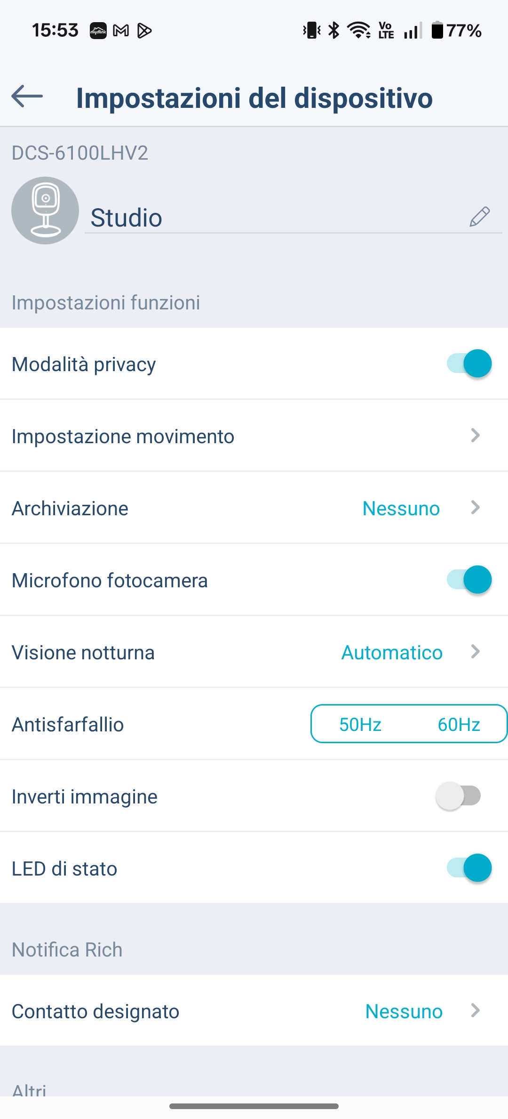
Task: Tap the Wi-Fi status icon
Action: point(359,31)
